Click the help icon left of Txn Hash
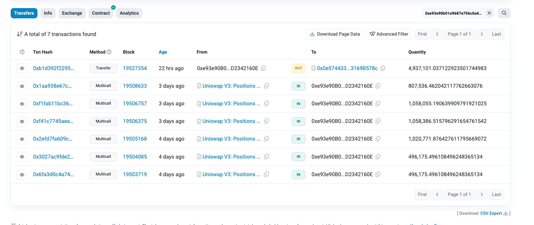This screenshot has height=225, width=534. tap(22, 52)
